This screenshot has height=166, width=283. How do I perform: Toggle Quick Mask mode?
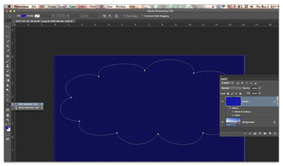(x=7, y=134)
